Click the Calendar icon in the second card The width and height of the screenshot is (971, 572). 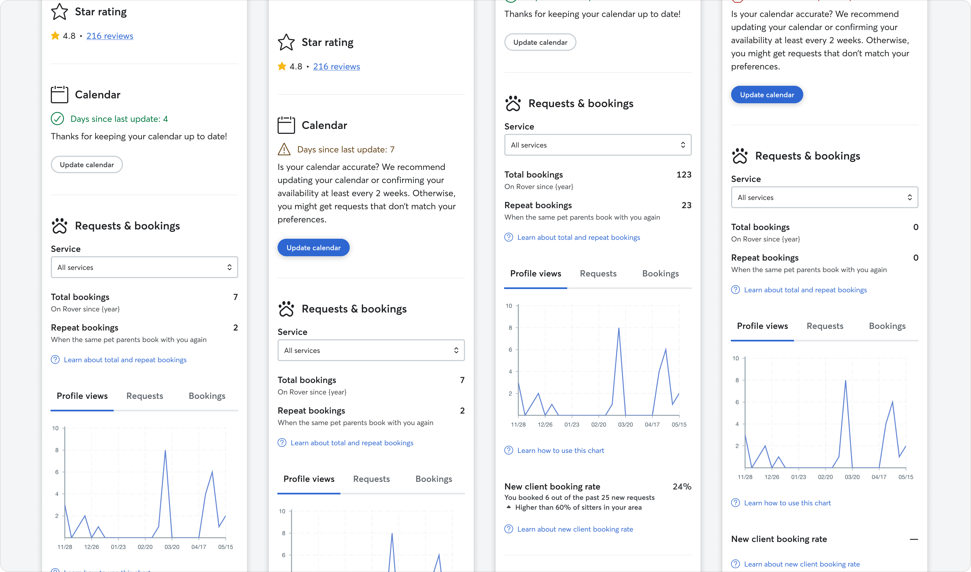click(x=286, y=125)
